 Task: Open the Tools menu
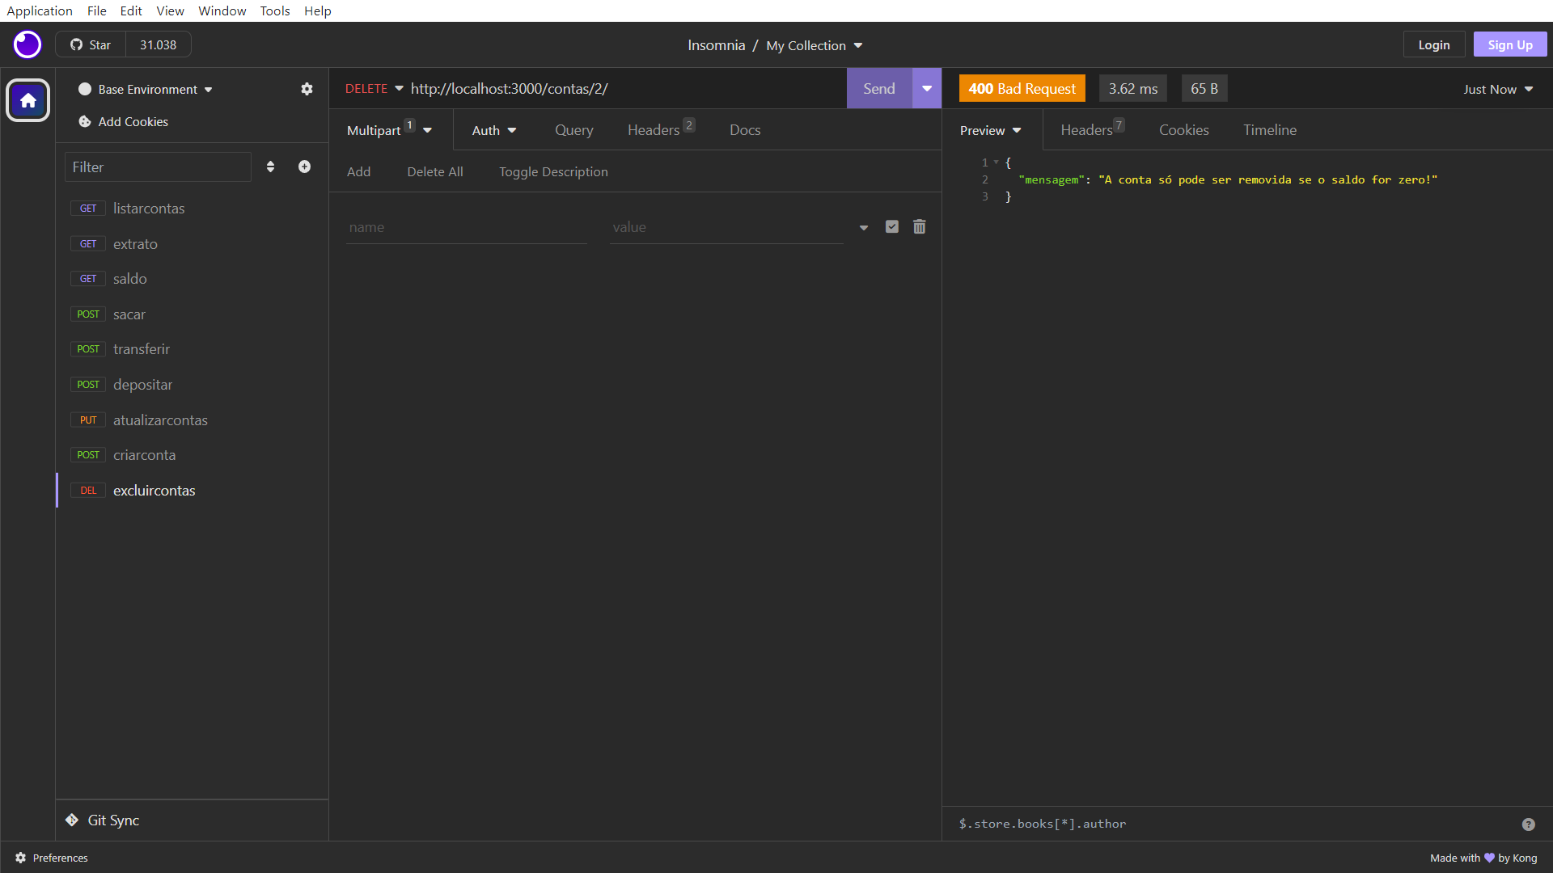[x=274, y=11]
